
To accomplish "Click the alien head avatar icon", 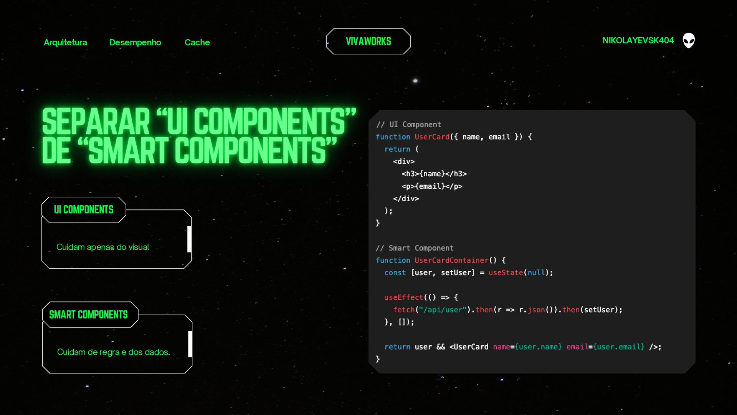I will click(x=689, y=40).
